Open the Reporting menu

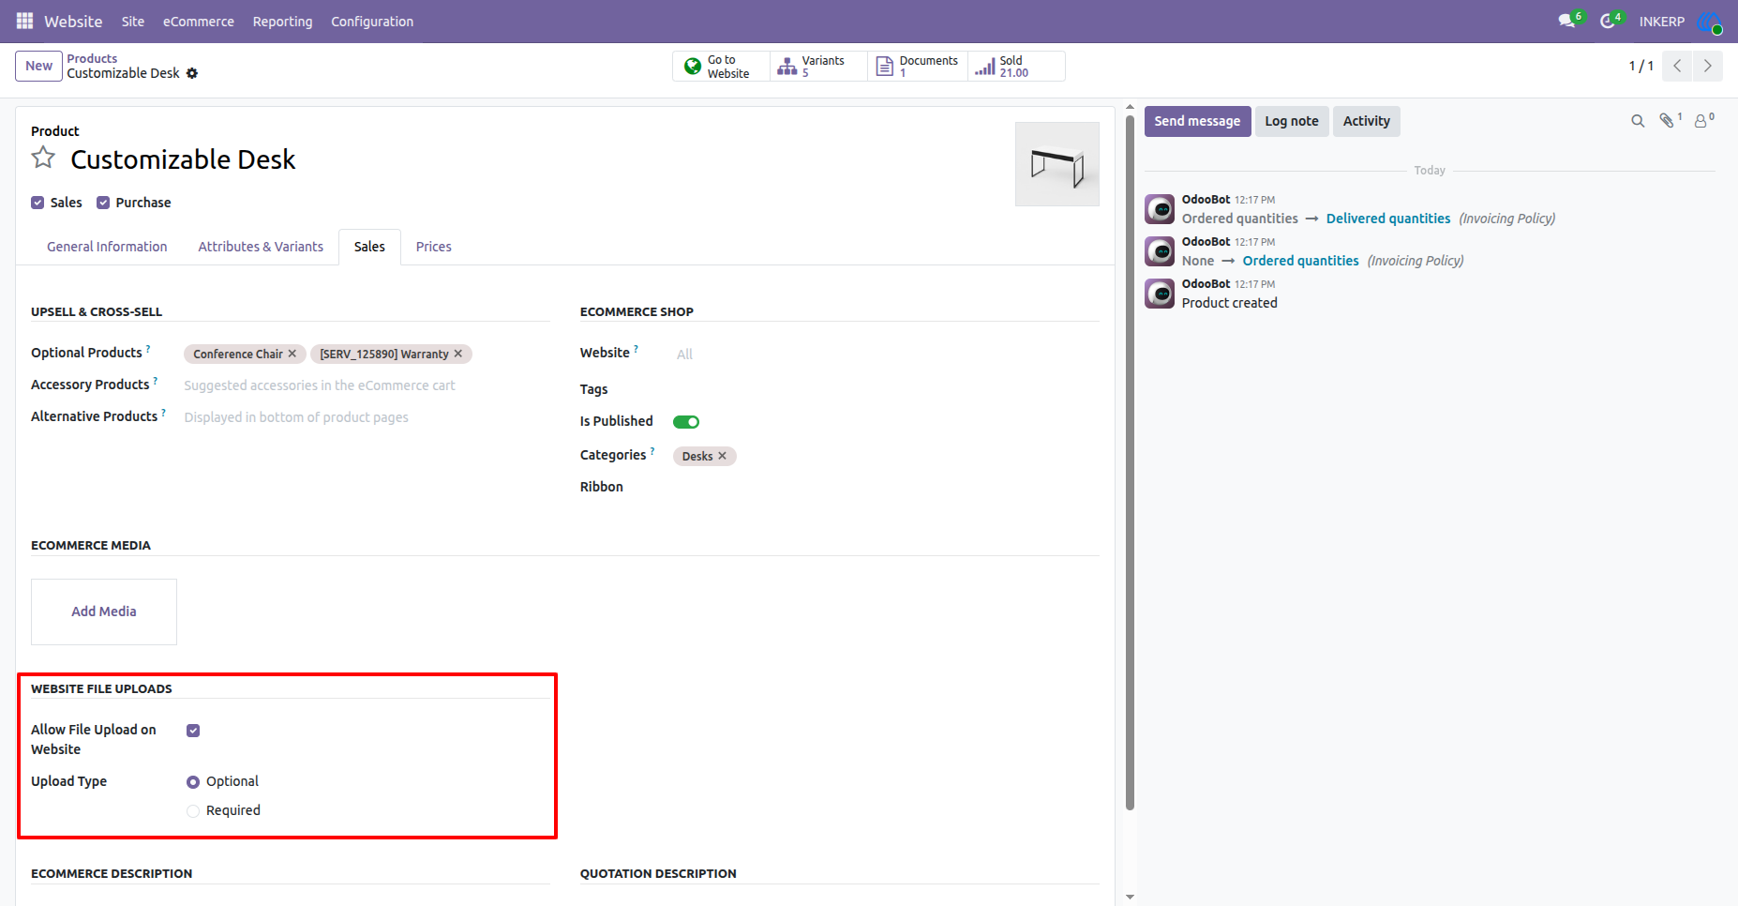point(282,22)
